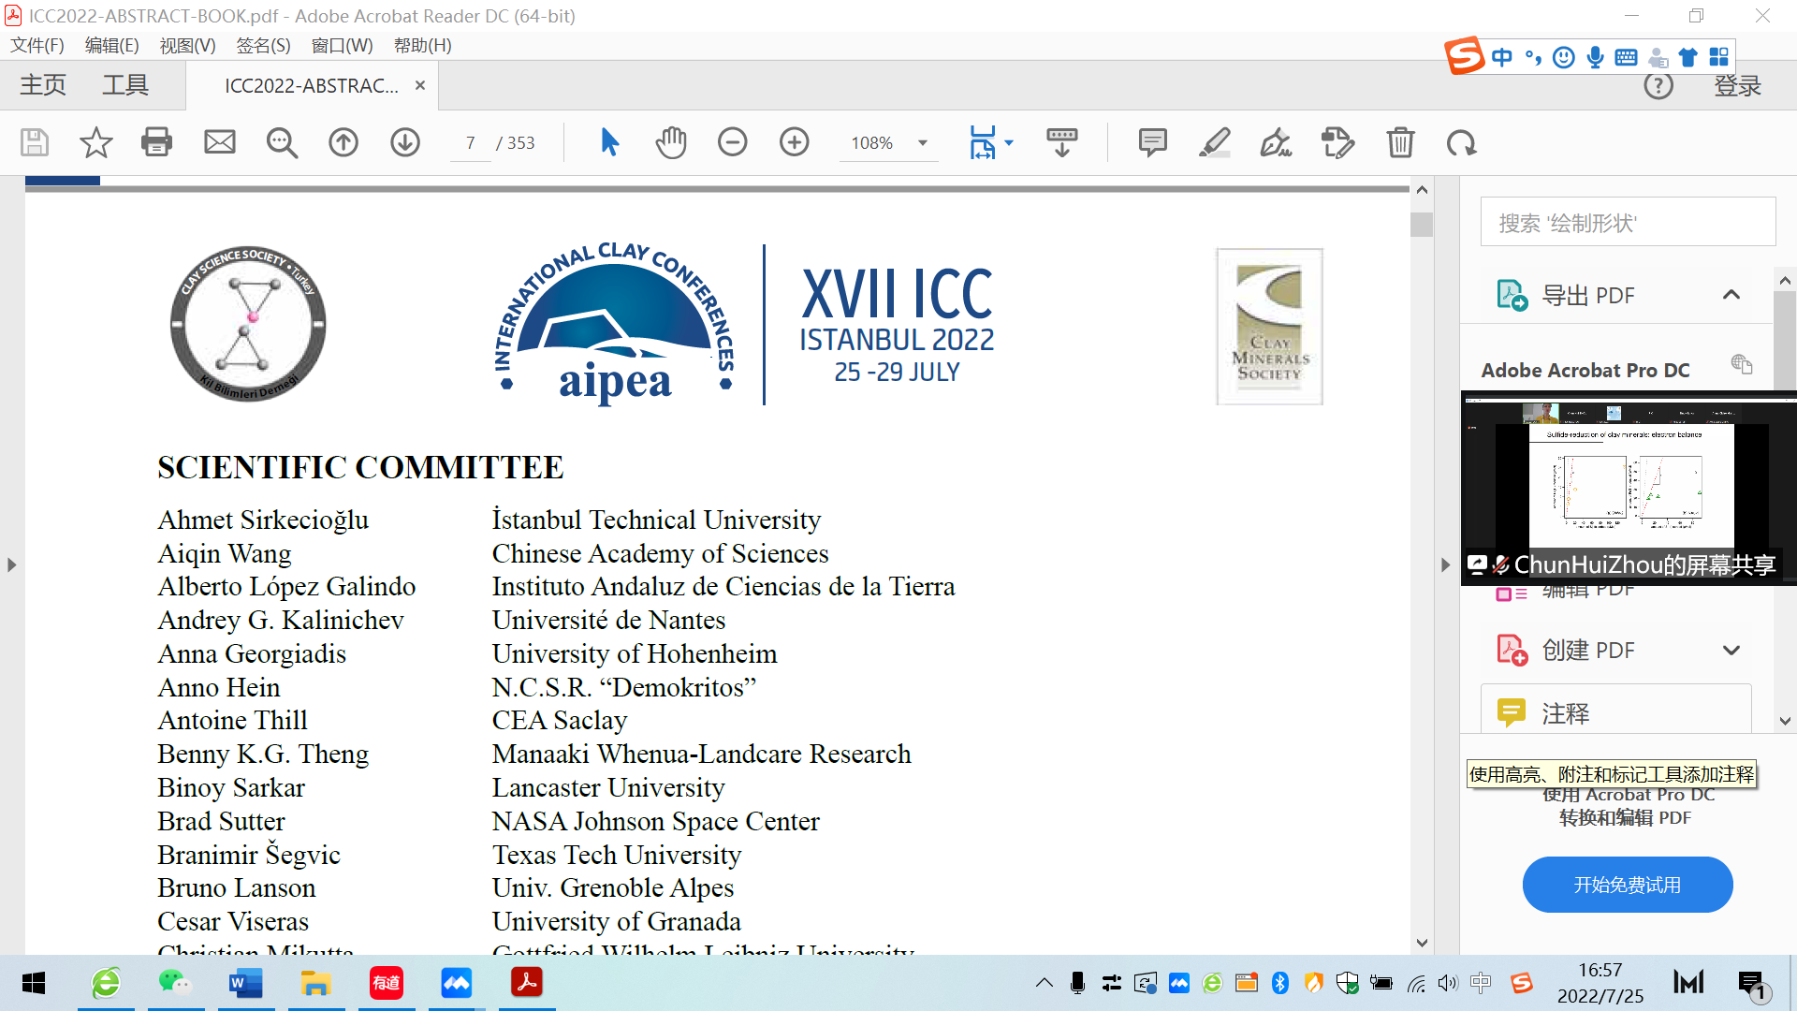The height and width of the screenshot is (1011, 1797).
Task: Toggle the Sogou Chinese/English 中 mode
Action: pos(1502,58)
